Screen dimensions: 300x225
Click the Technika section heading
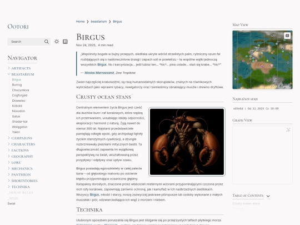coord(89,209)
